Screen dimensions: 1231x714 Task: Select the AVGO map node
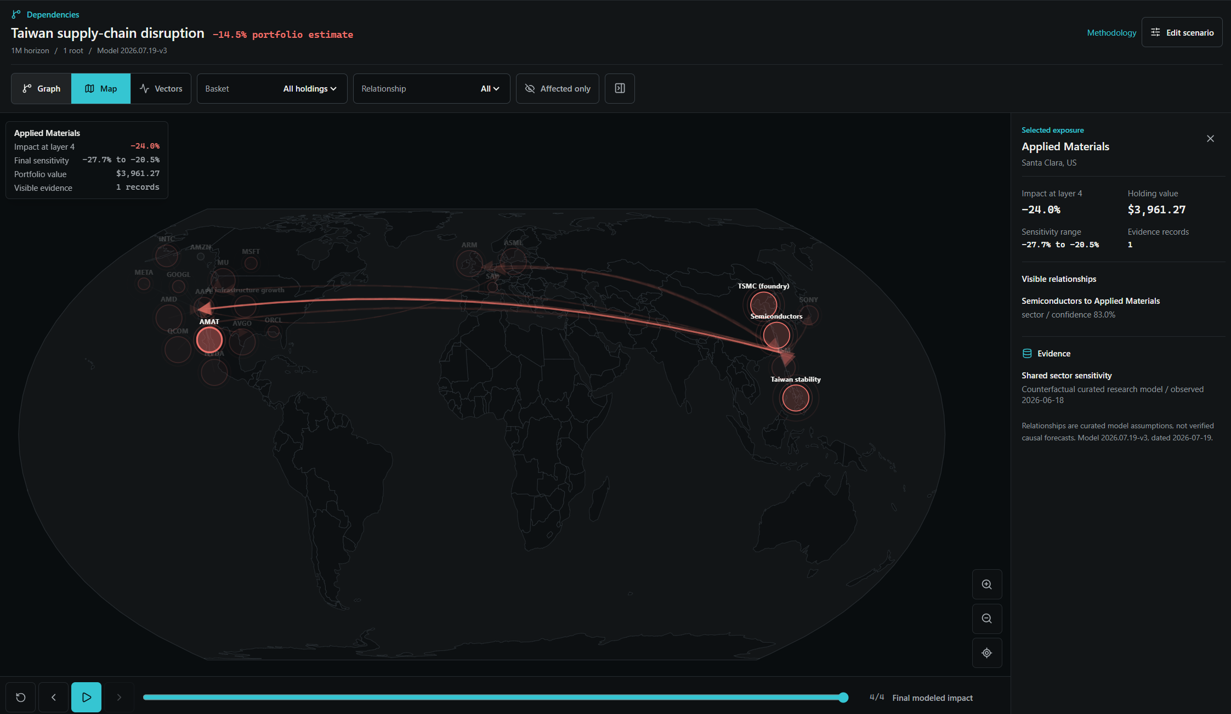[x=242, y=342]
